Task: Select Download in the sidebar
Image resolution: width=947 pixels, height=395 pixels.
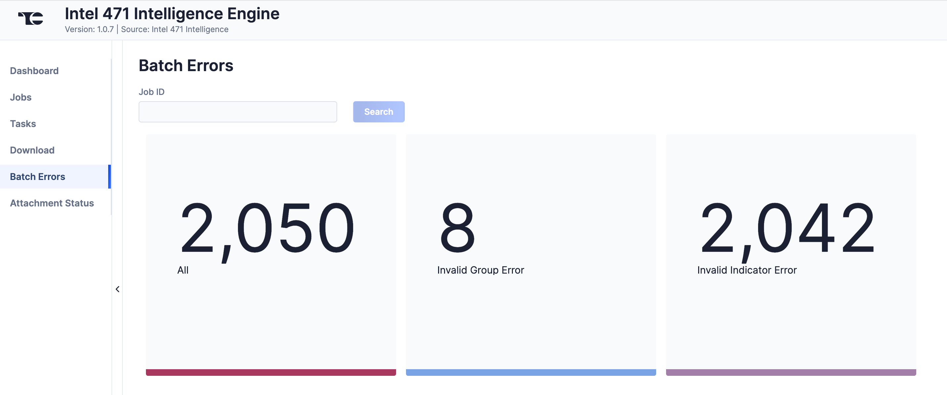Action: (x=32, y=150)
